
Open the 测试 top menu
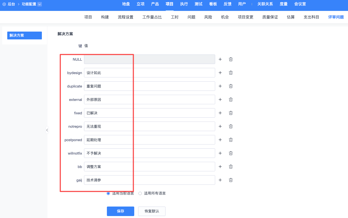(x=198, y=4)
